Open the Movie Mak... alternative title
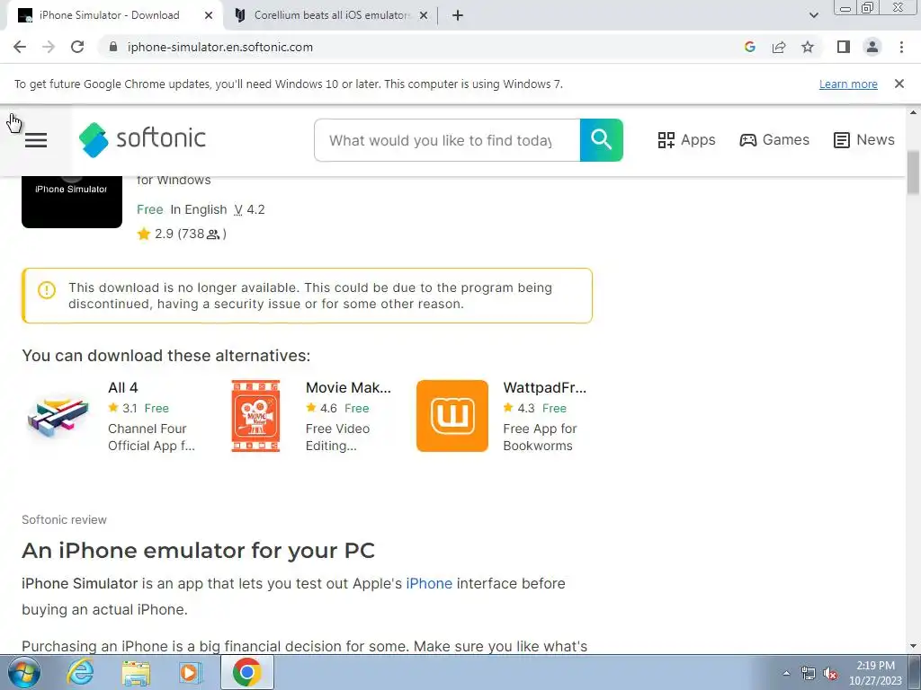This screenshot has width=921, height=690. pyautogui.click(x=348, y=388)
